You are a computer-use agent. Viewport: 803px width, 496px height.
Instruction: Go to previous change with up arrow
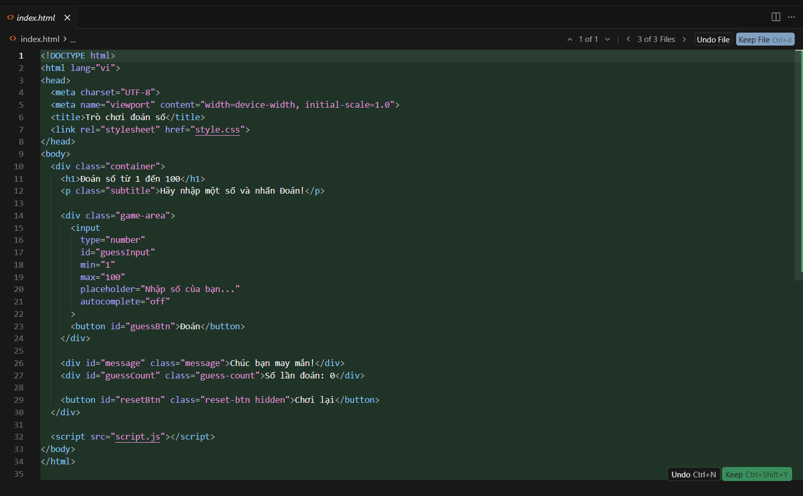click(x=570, y=39)
